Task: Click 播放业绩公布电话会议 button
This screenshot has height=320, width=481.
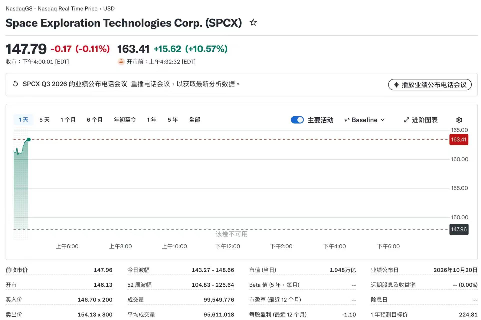Action: (430, 85)
